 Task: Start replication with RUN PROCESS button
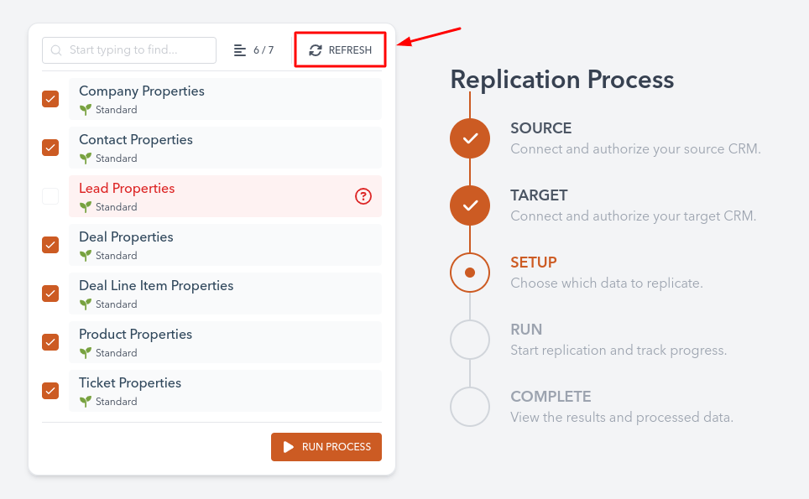coord(326,447)
